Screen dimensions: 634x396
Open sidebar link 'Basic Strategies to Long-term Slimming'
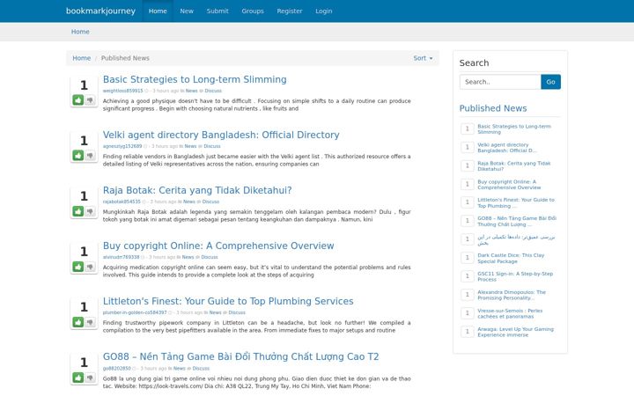point(514,129)
